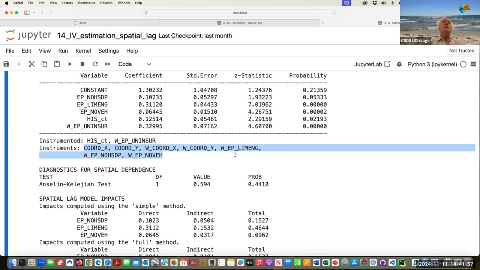Open the hamburger menu in the notebook toolbar
This screenshot has height=270, width=480.
click(x=473, y=64)
